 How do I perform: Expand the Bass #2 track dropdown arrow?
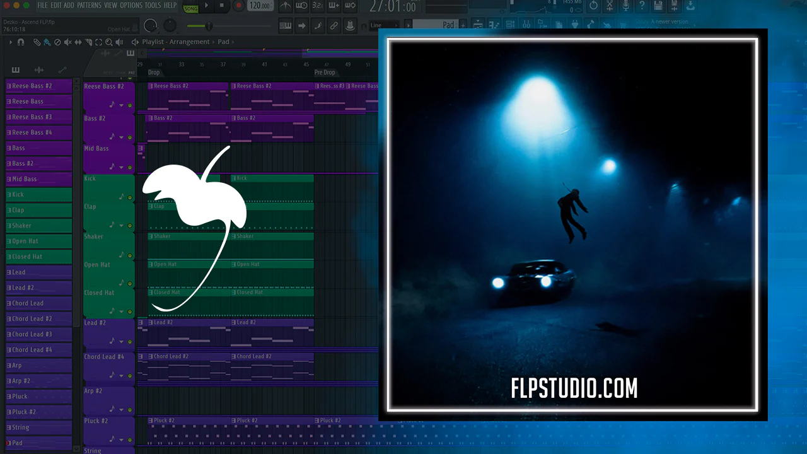click(122, 136)
